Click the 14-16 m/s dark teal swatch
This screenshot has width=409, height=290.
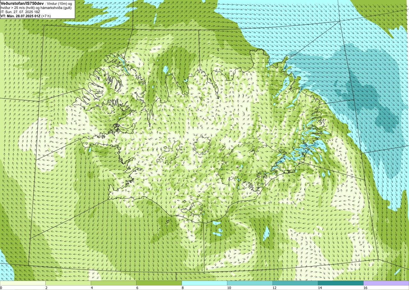pyautogui.click(x=341, y=283)
